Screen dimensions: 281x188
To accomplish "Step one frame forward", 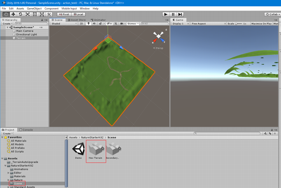I will pos(180,14).
